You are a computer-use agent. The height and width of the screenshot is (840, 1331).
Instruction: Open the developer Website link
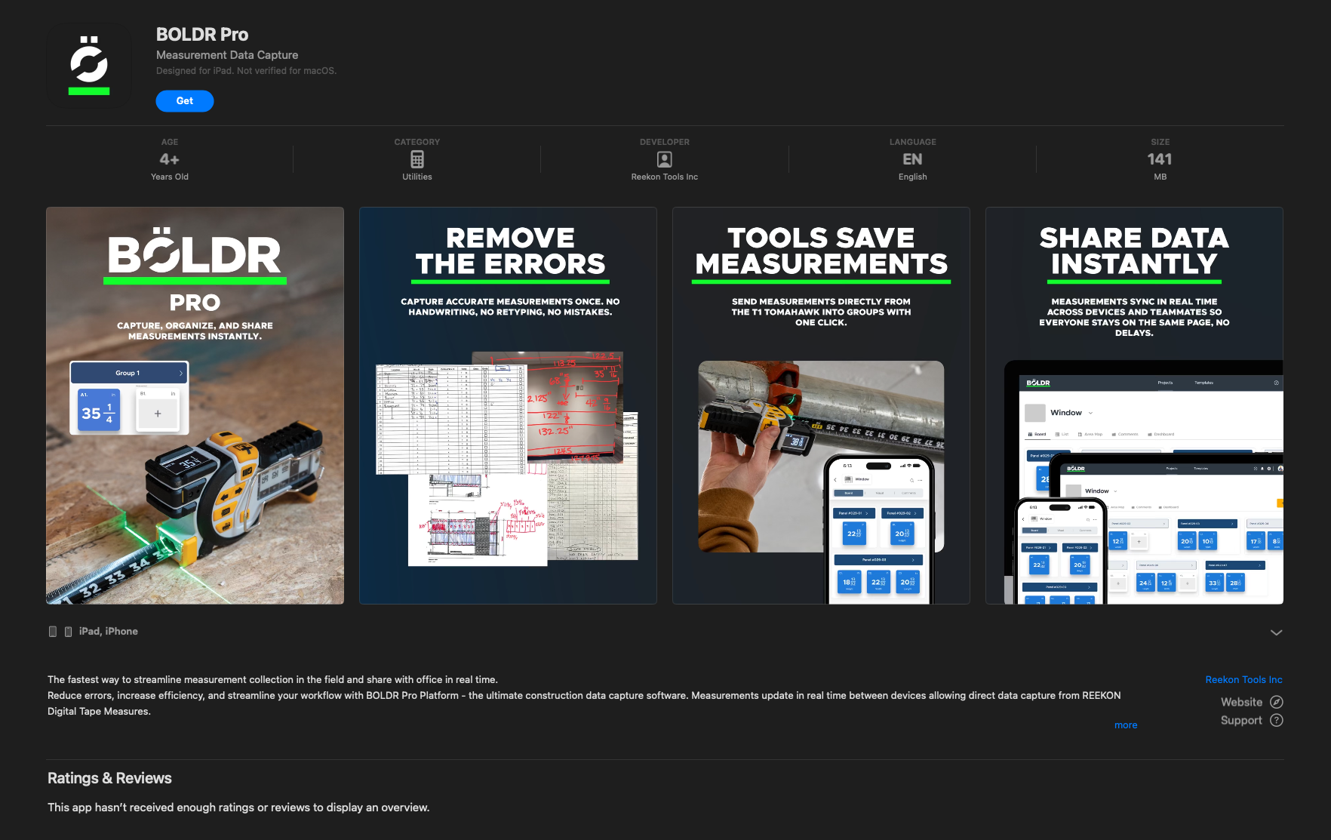pos(1241,702)
